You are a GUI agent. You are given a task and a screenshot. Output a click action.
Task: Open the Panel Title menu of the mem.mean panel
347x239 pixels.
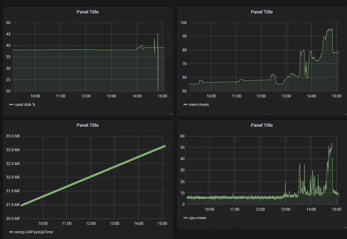(262, 12)
